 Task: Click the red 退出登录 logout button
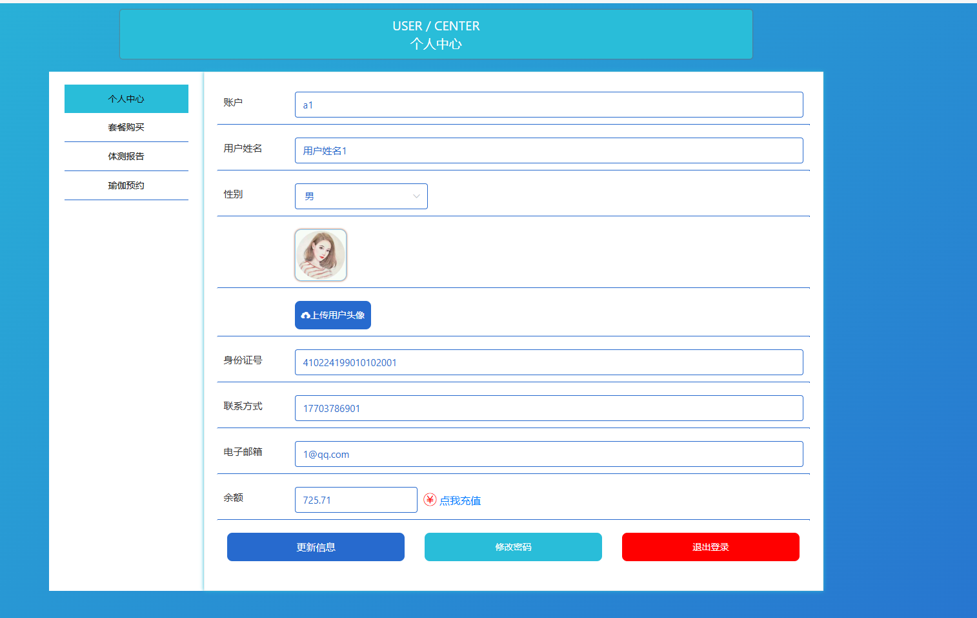(x=710, y=547)
